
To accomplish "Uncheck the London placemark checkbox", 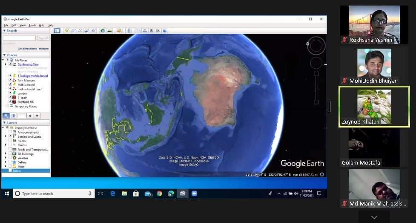I will (10, 93).
